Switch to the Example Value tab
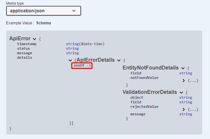 point(19,23)
